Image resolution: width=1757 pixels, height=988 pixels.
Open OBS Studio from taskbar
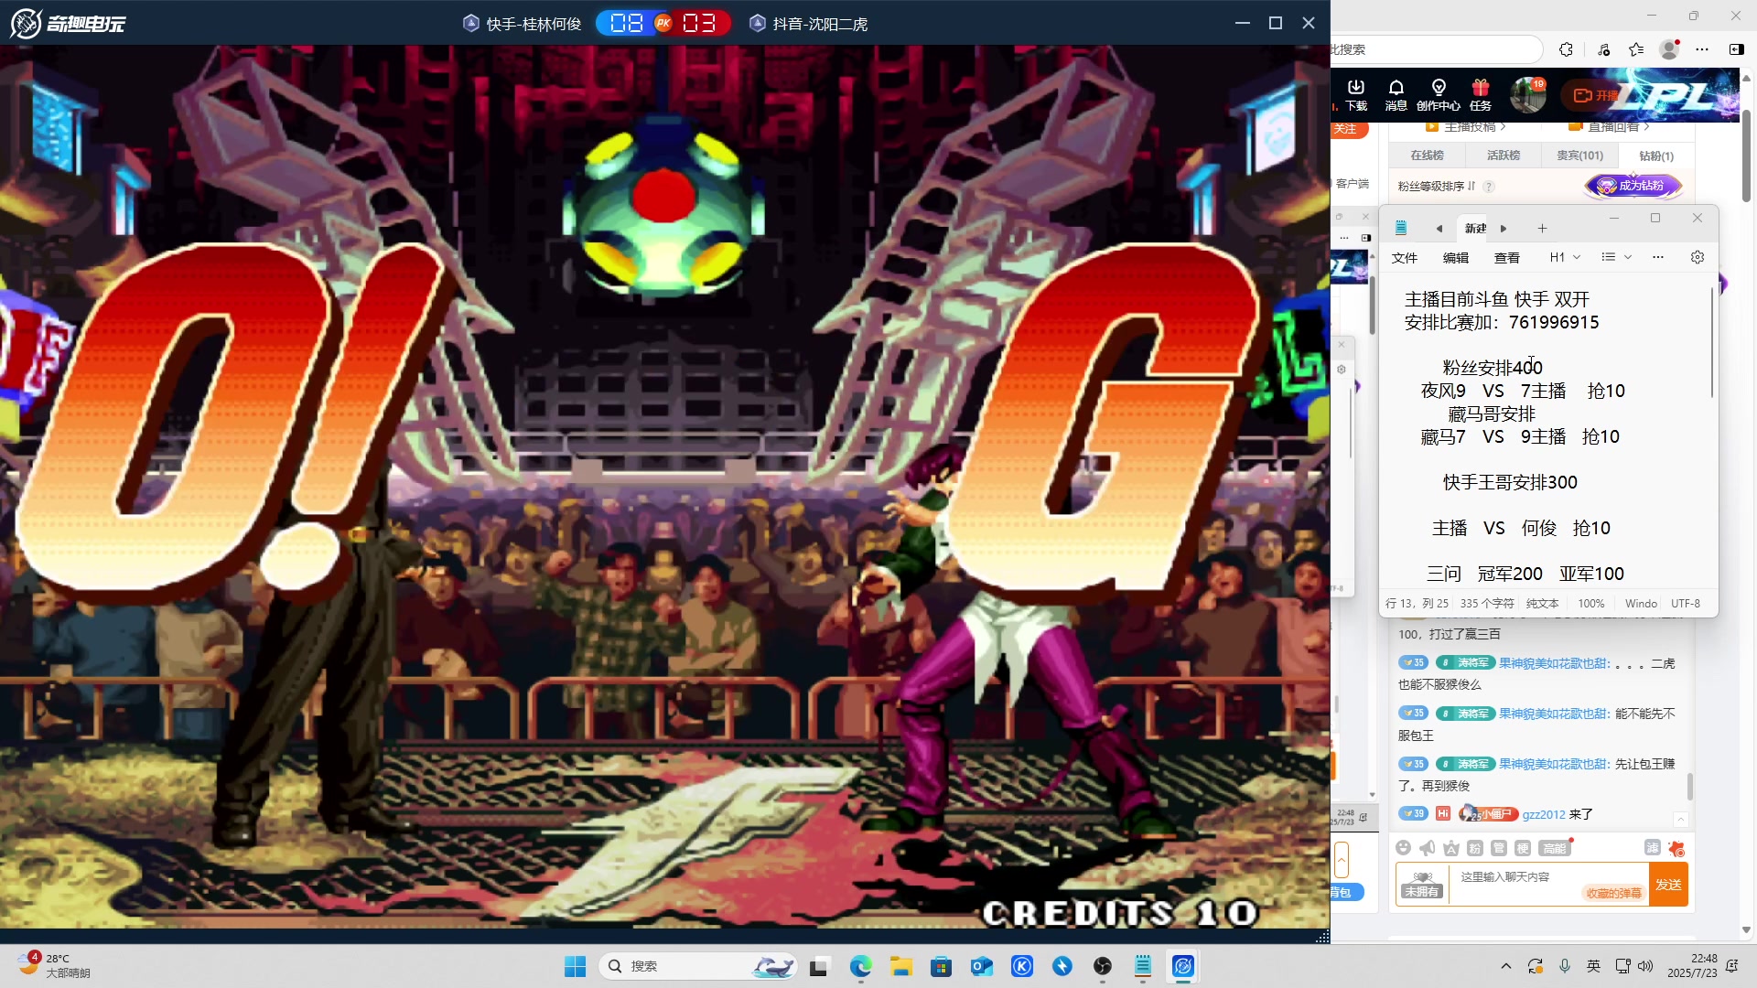(x=1103, y=966)
